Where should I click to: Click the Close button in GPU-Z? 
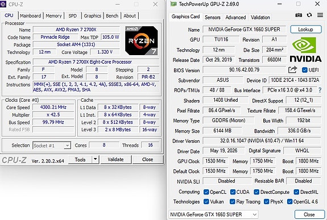pyautogui.click(x=309, y=214)
